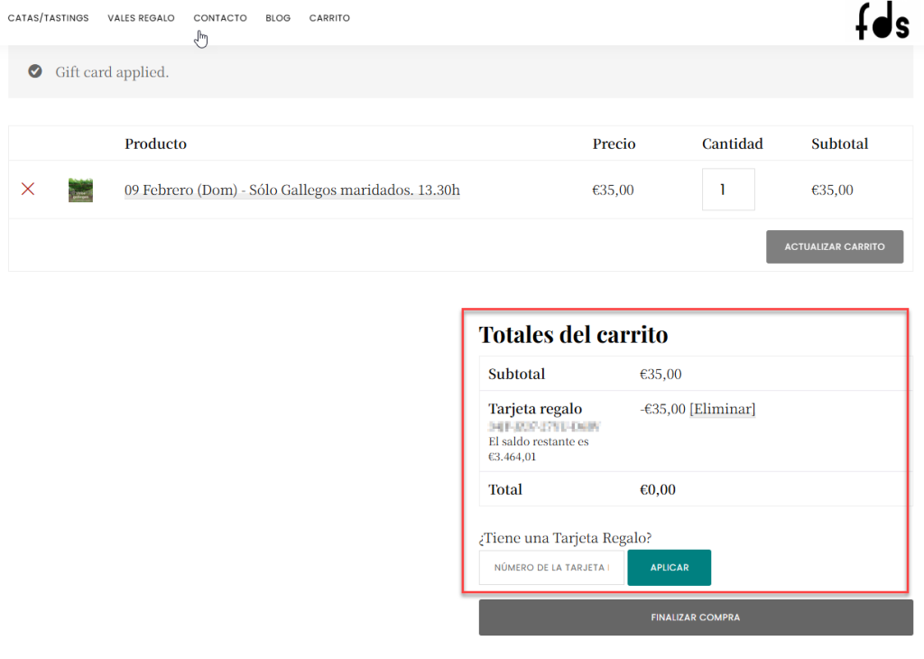Click the gift card applied checkmark icon
The image size is (924, 659).
pos(35,71)
